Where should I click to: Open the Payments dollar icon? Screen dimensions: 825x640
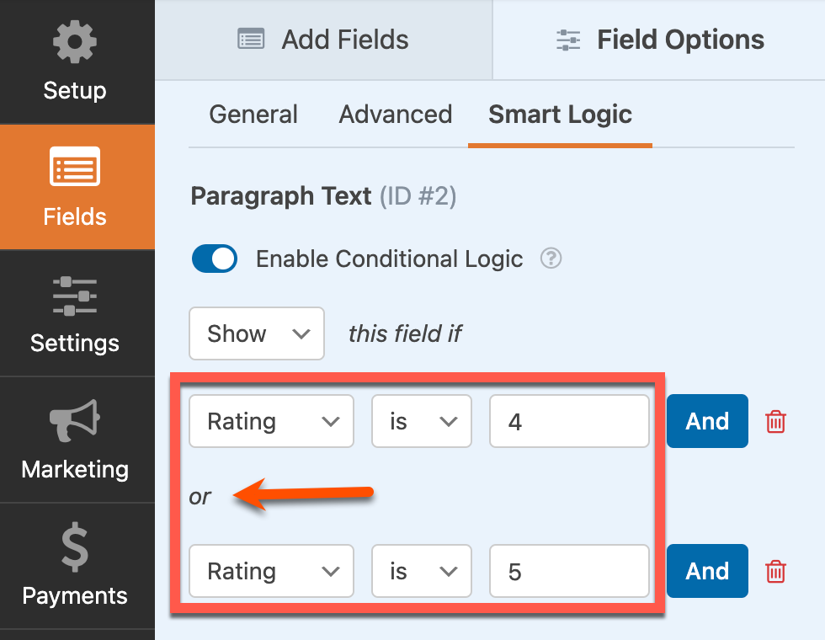tap(75, 549)
